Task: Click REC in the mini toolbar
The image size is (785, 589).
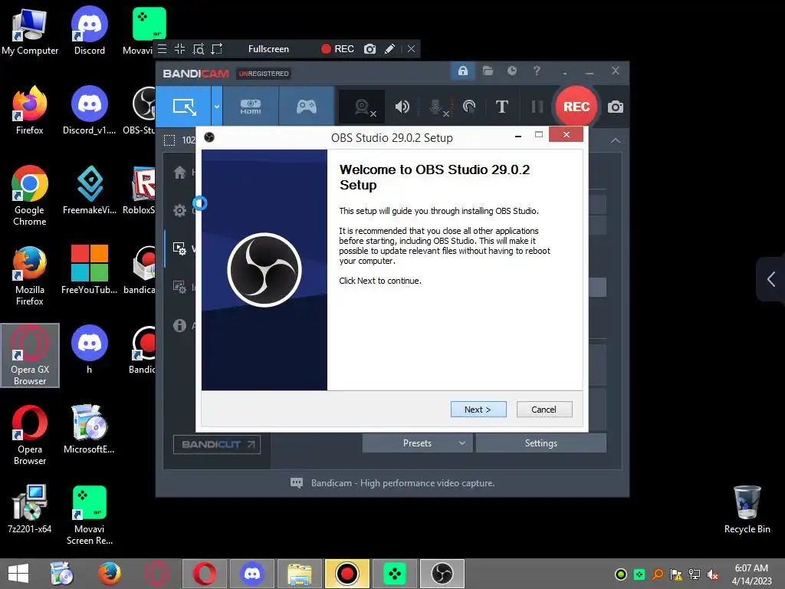Action: (337, 49)
